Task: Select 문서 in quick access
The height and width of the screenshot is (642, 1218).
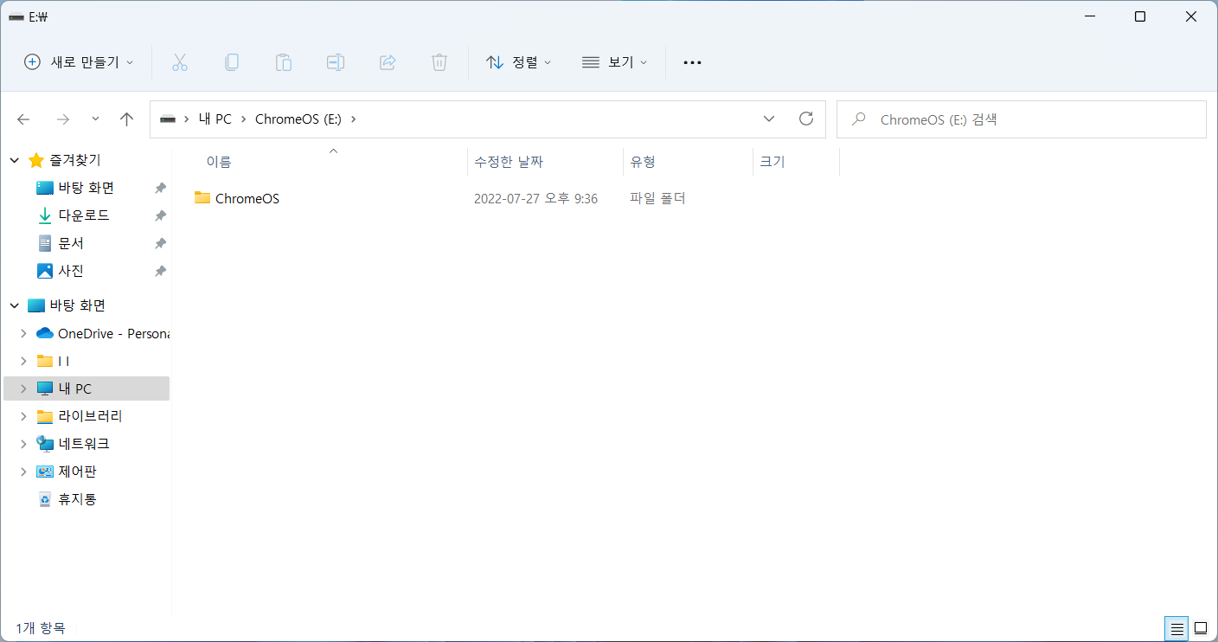Action: (71, 243)
